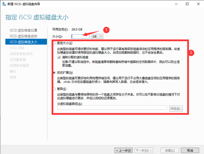Image resolution: width=204 pixels, height=154 pixels.
Task: Open the iSCSI 虚拟磁盘名称 step
Action: (24, 36)
